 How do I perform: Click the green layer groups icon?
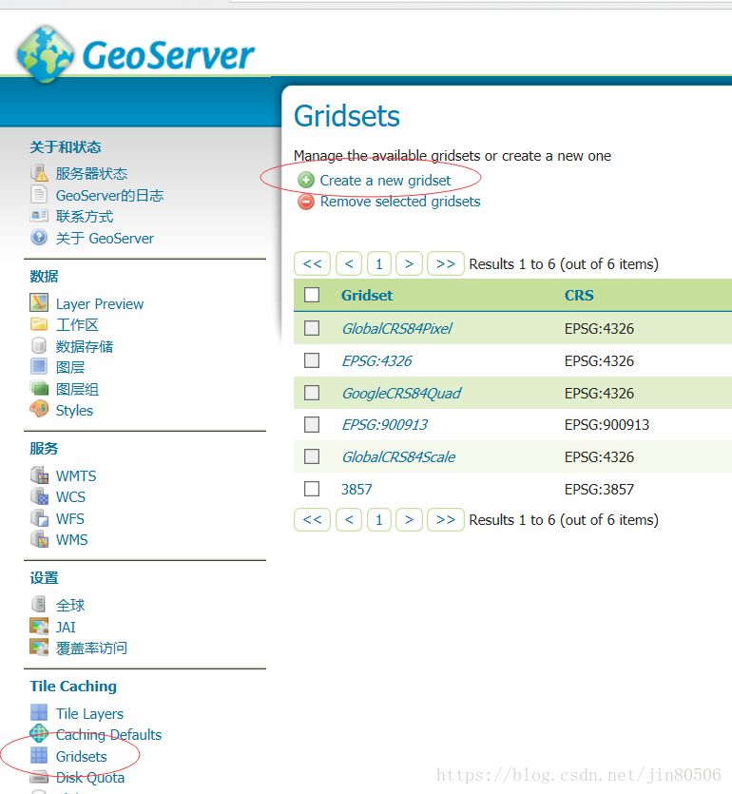coord(39,388)
